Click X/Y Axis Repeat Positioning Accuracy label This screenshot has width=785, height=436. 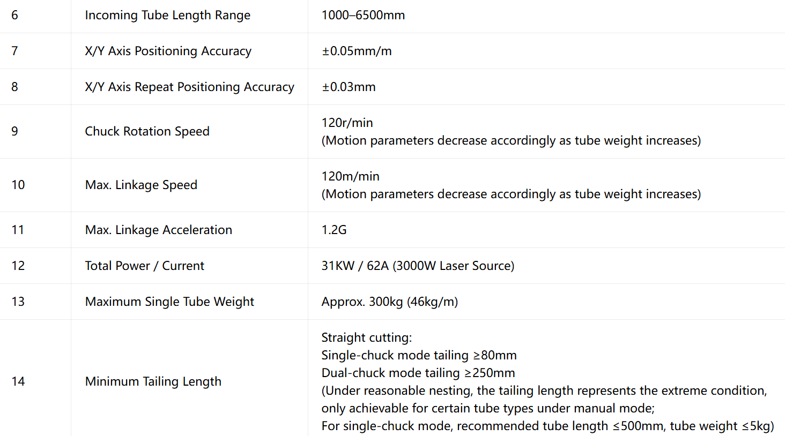tap(189, 87)
